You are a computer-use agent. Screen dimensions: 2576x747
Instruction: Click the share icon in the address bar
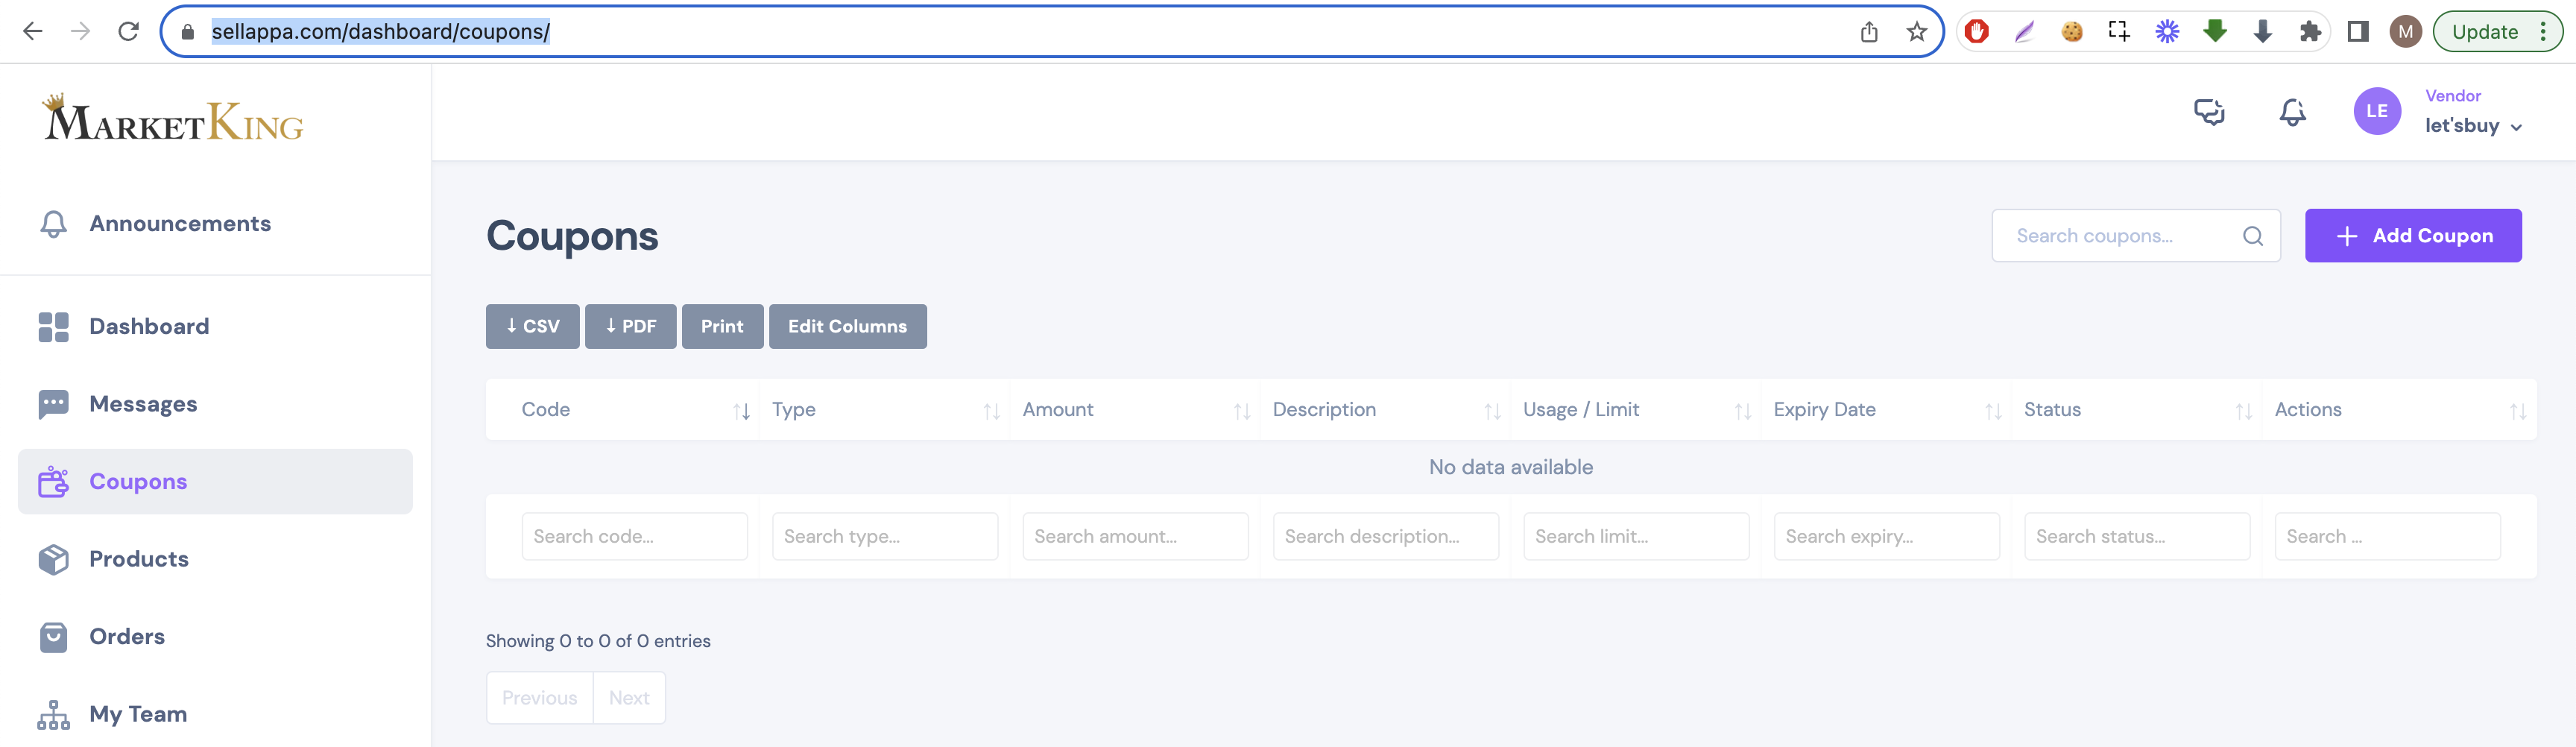point(1869,32)
